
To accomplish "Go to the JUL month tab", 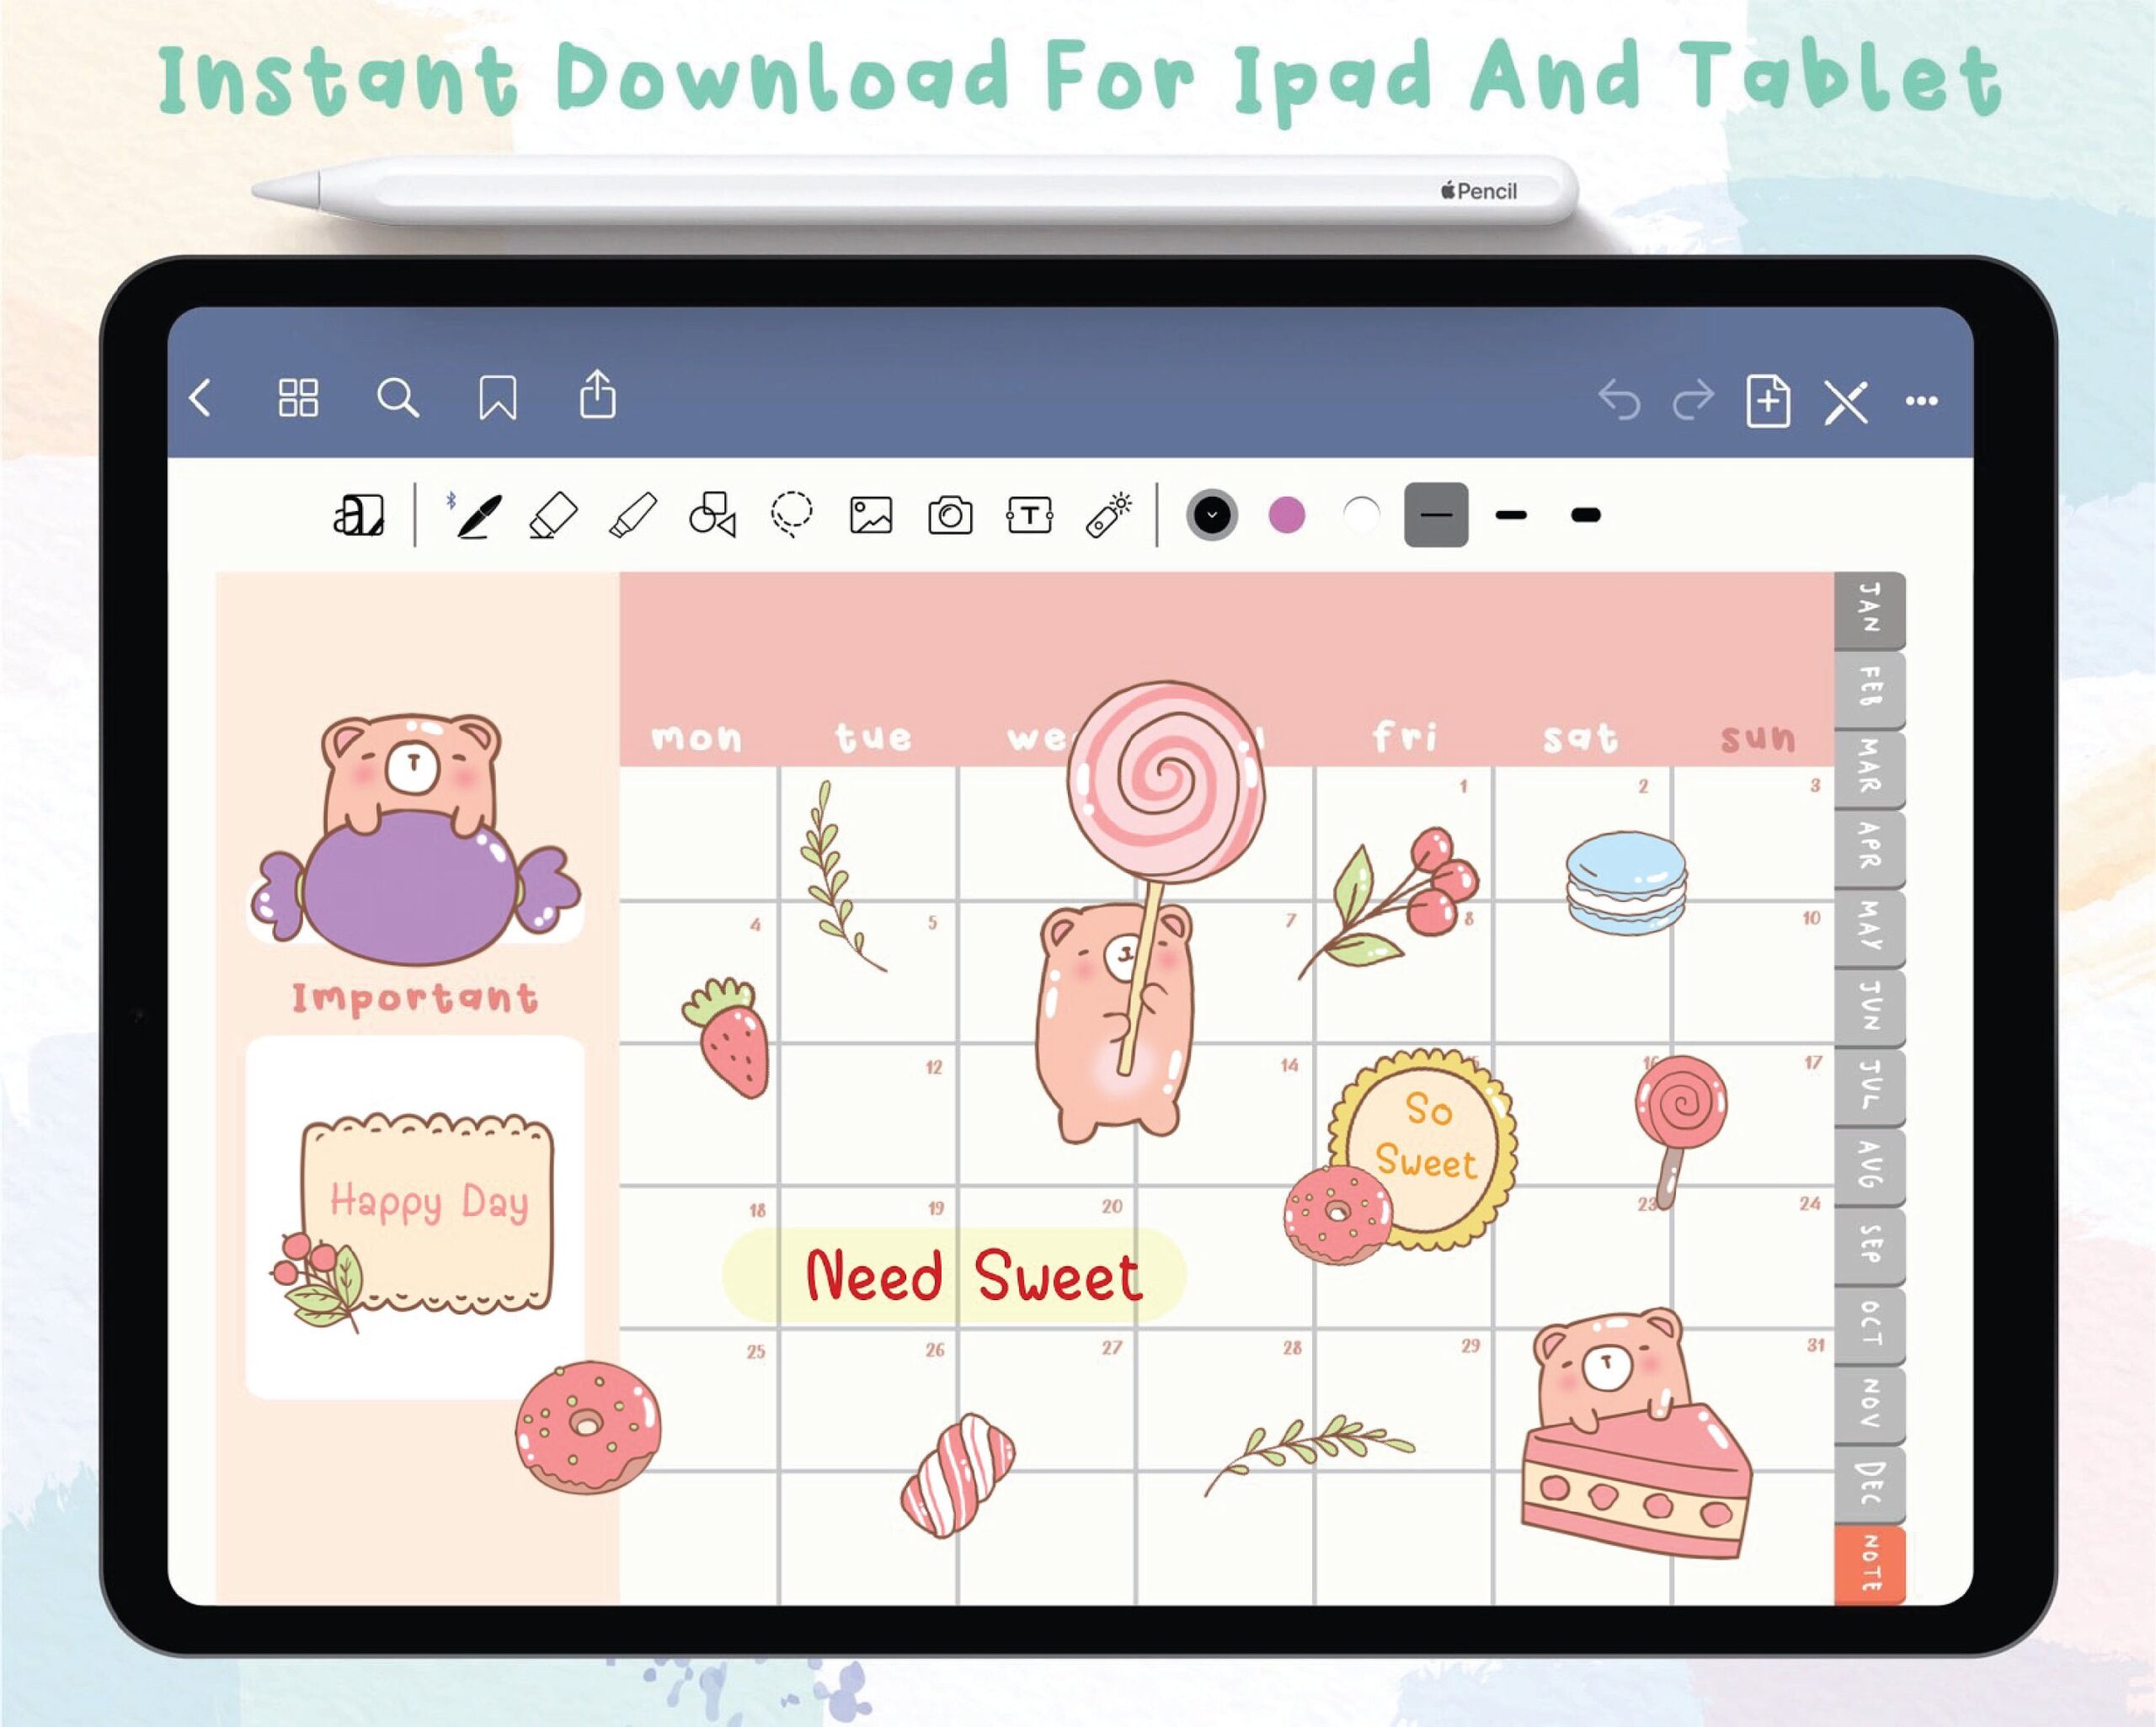I will pos(1869,1086).
